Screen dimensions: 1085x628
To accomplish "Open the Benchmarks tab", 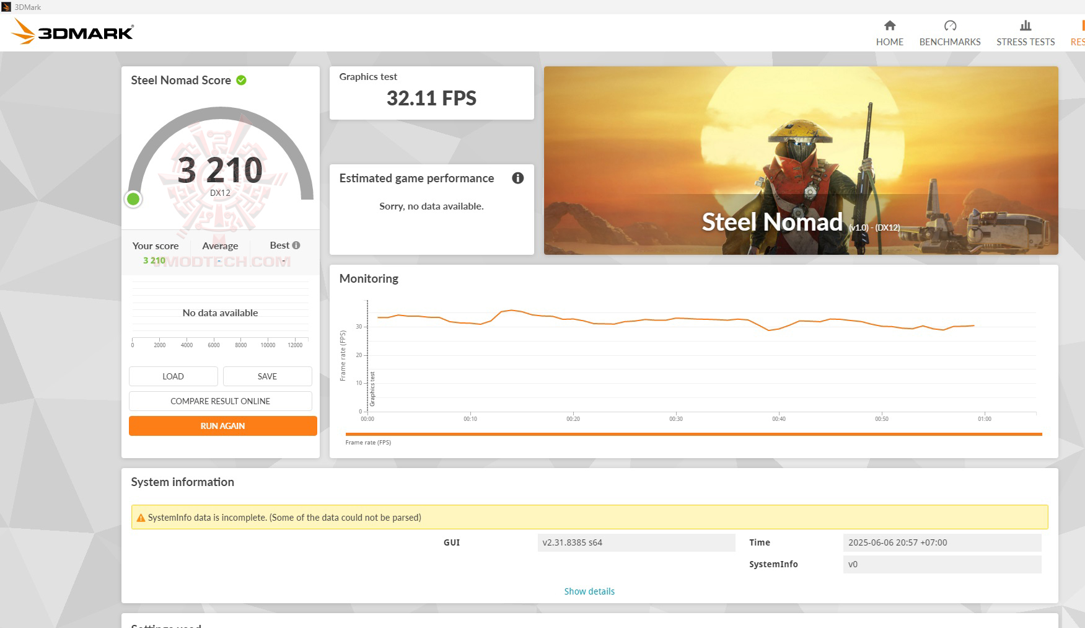I will 950,33.
